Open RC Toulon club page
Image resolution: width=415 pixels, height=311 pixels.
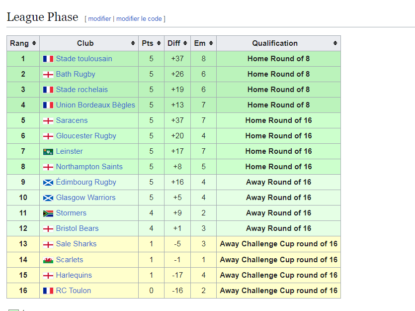[74, 291]
